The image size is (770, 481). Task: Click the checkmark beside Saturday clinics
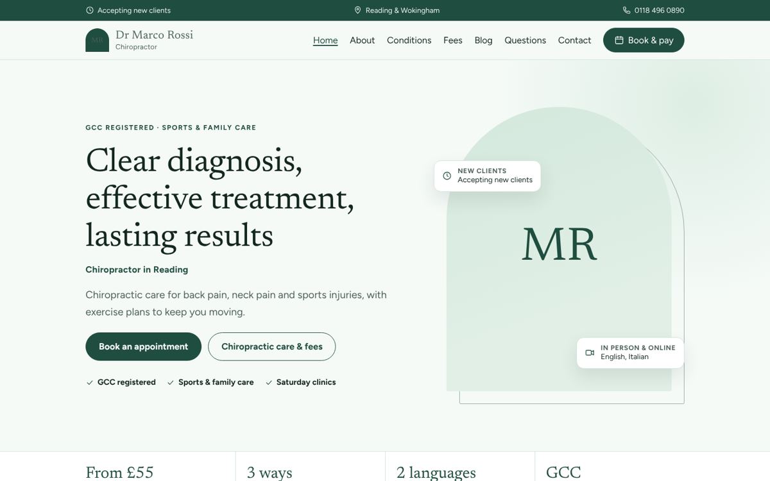click(x=269, y=383)
